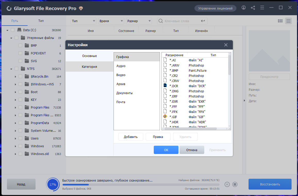This screenshot has height=196, width=298.
Task: Switch to the Путь tab
Action: click(15, 21)
